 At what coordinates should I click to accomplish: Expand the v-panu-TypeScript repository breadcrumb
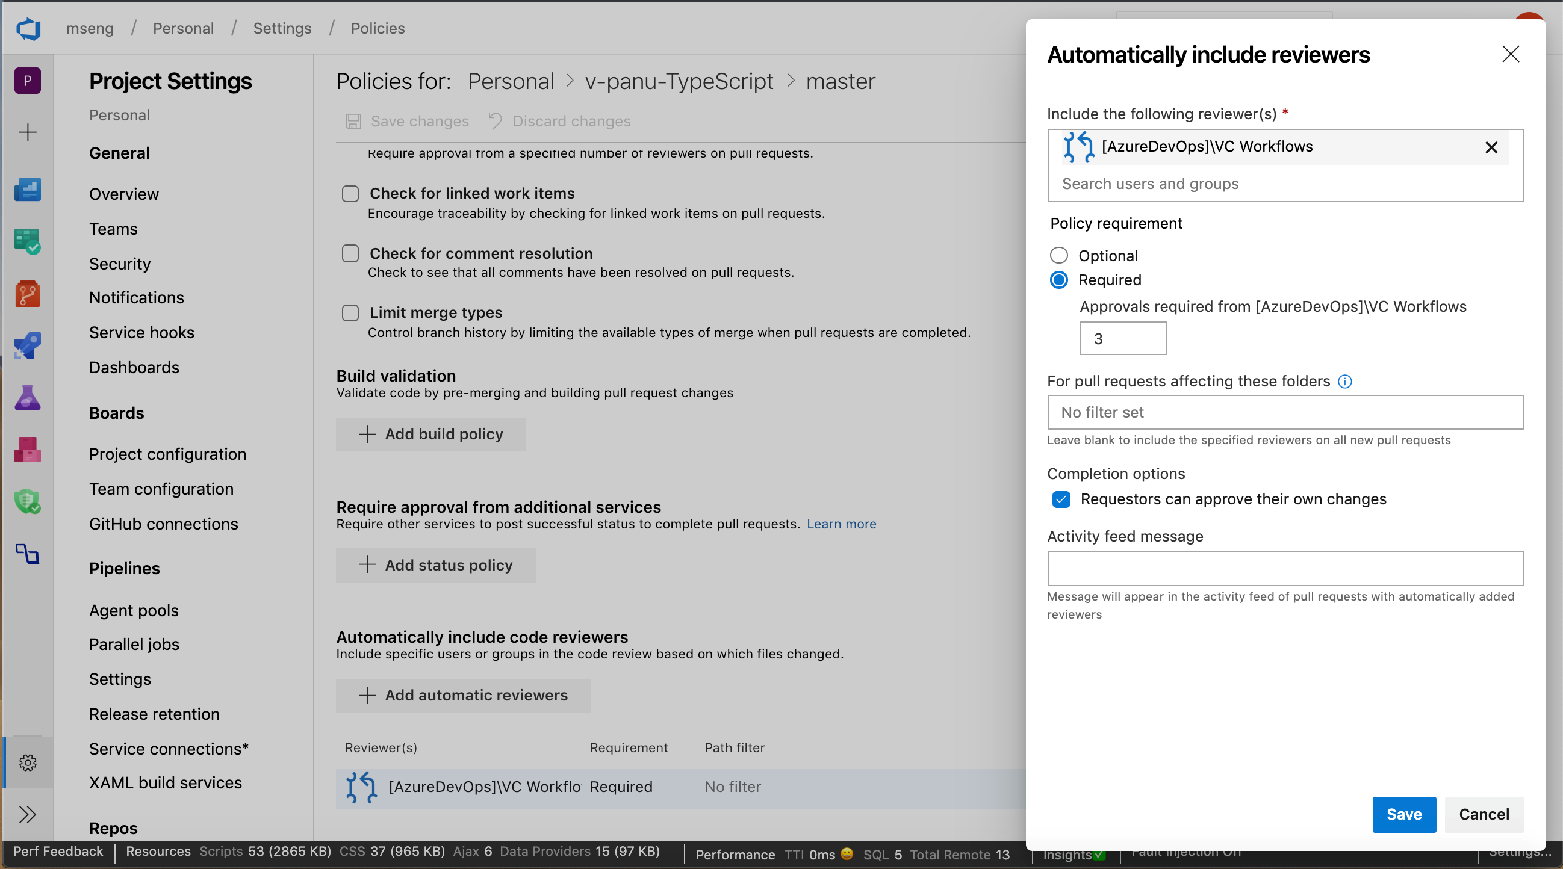pyautogui.click(x=679, y=80)
